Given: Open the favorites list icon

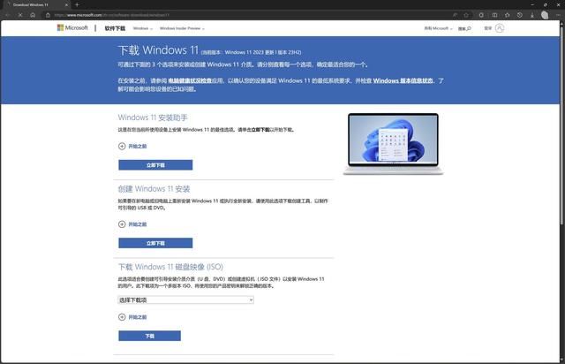Looking at the screenshot, I should tap(507, 15).
